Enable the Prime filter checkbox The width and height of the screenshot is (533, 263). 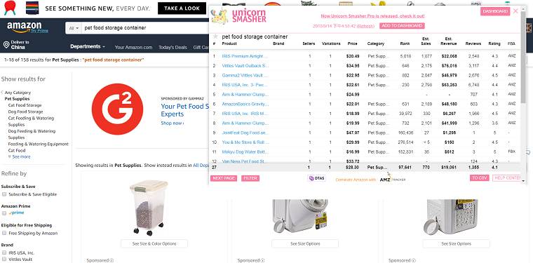pyautogui.click(x=4, y=213)
